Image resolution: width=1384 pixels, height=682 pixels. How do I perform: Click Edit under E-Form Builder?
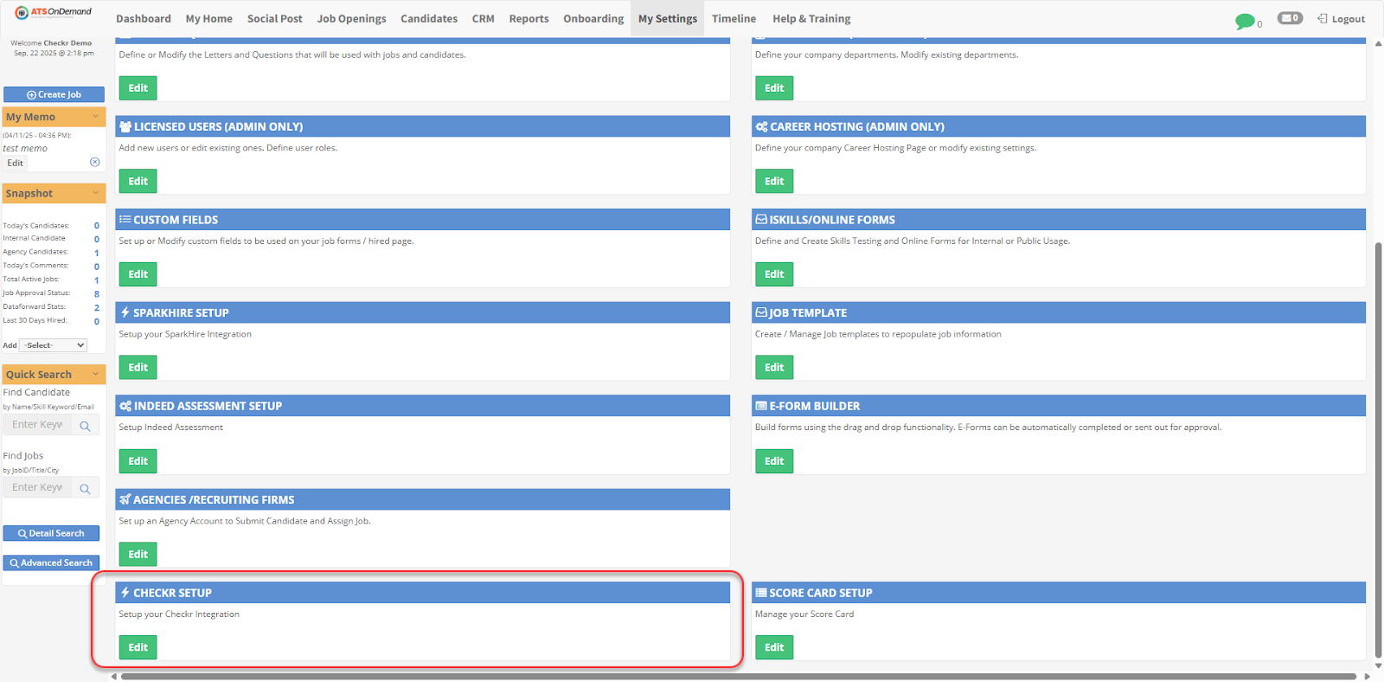click(x=774, y=461)
